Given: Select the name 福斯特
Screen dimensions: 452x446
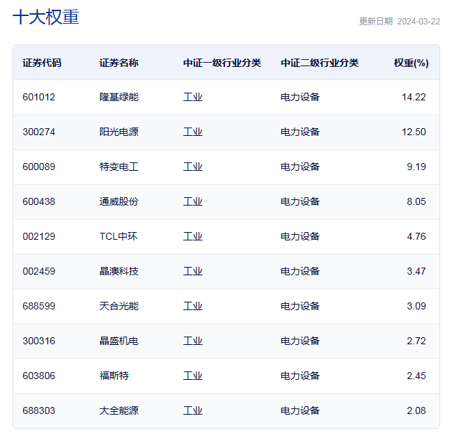Looking at the screenshot, I should coord(114,376).
